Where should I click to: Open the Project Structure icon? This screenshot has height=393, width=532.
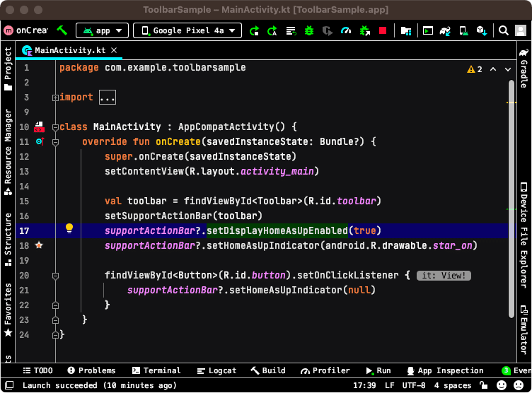pyautogui.click(x=406, y=31)
